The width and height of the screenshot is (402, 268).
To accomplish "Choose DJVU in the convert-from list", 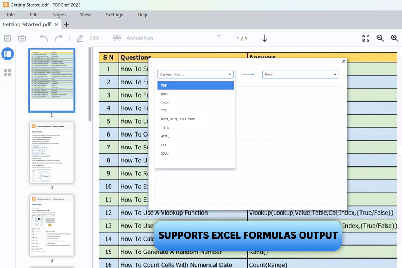I will pyautogui.click(x=196, y=153).
